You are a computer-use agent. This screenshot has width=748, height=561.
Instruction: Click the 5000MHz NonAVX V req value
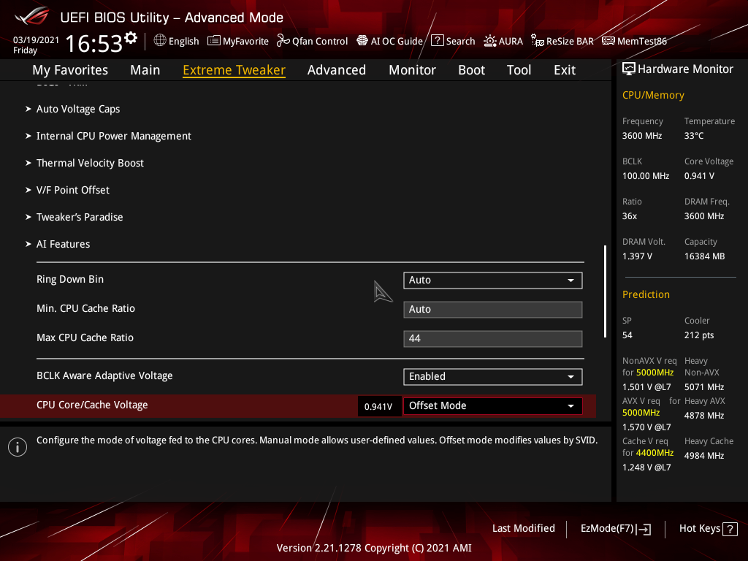click(x=655, y=373)
